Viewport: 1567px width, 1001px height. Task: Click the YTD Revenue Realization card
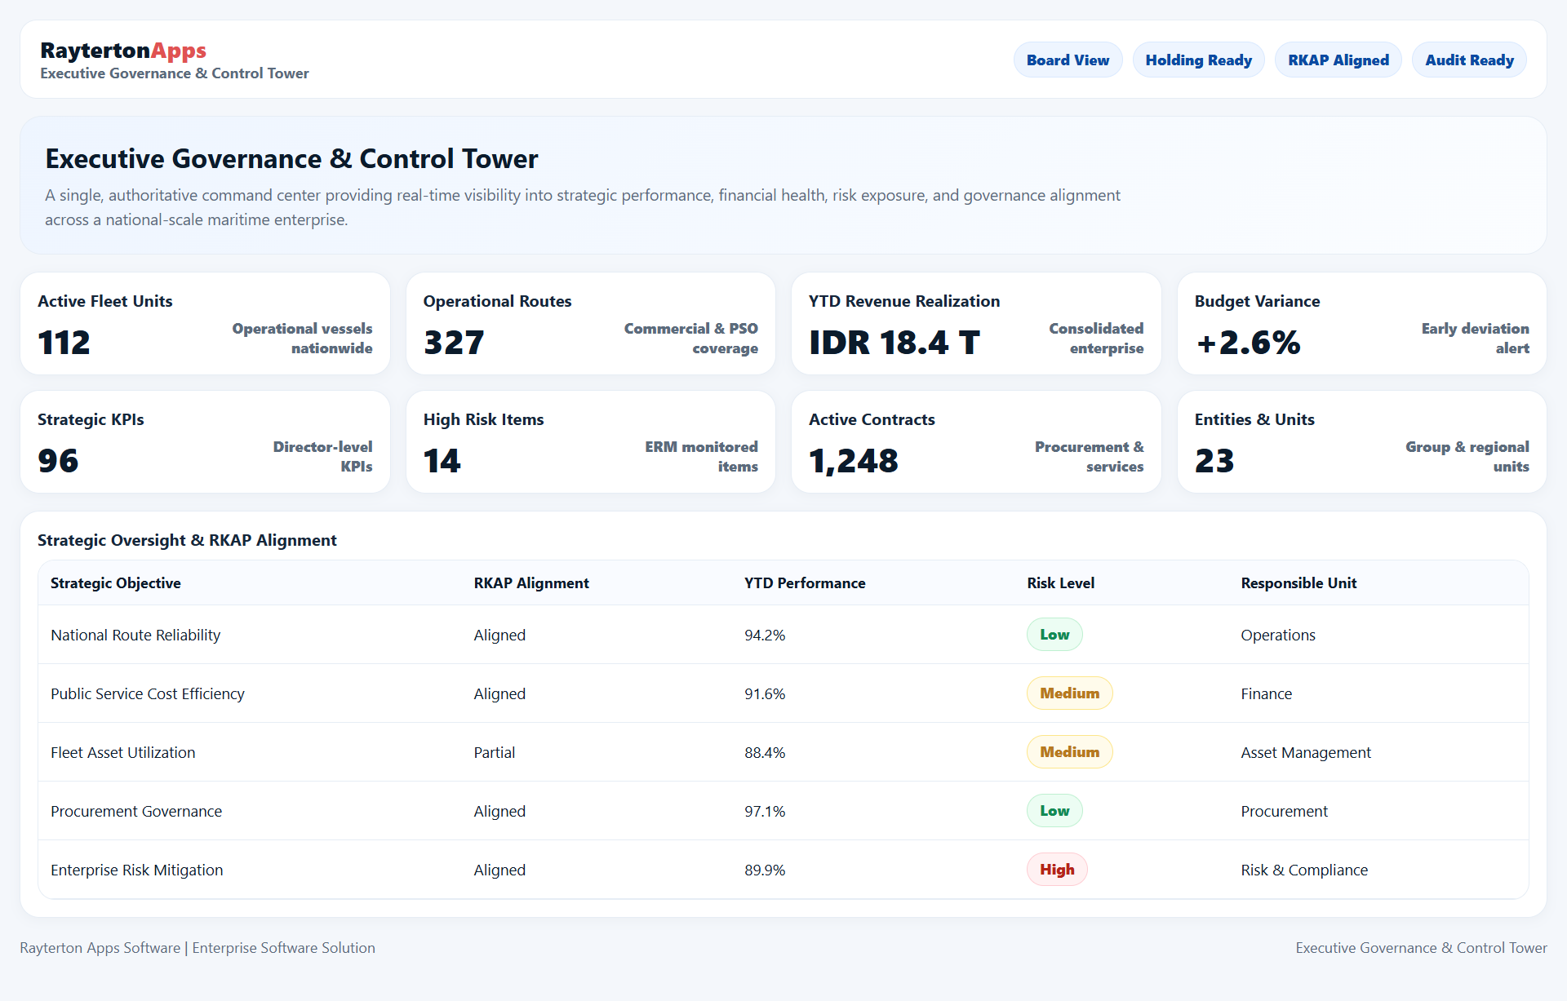[975, 323]
